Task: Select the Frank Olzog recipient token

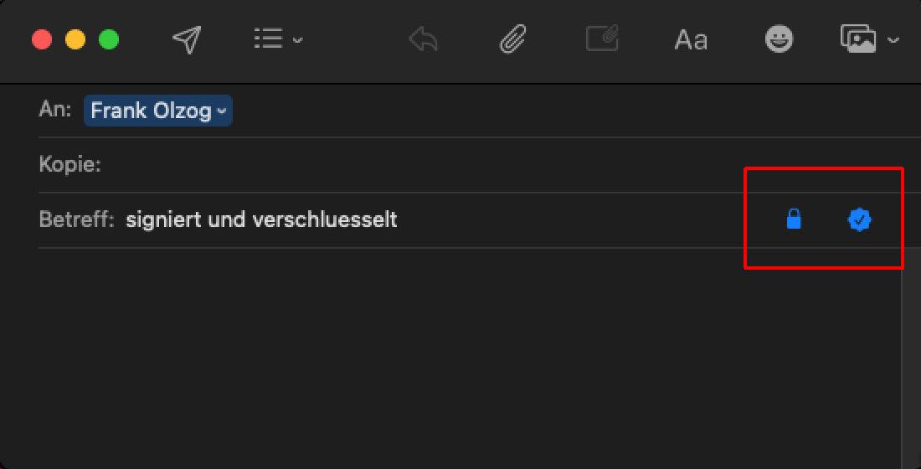Action: [151, 111]
